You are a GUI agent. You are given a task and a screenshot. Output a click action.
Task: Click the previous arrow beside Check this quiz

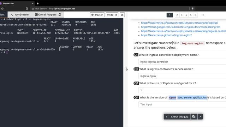coord(166,117)
